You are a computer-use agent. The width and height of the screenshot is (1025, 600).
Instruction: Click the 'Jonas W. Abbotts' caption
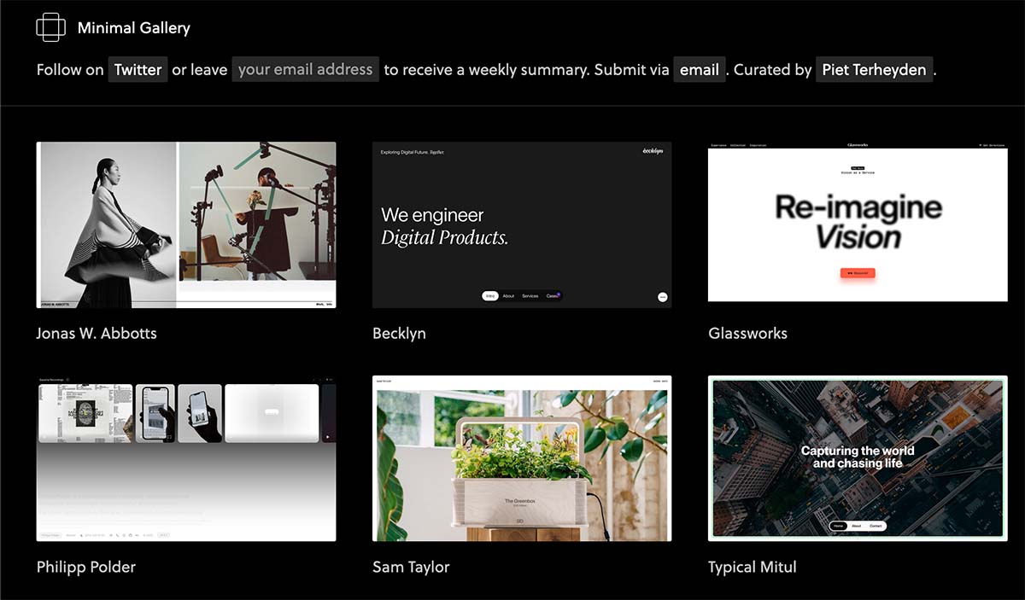coord(97,333)
